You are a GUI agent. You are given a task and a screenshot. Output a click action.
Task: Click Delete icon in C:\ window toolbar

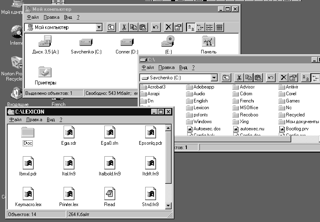pos(283,78)
